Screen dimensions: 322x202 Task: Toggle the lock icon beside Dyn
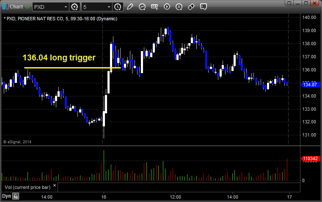click(16, 196)
